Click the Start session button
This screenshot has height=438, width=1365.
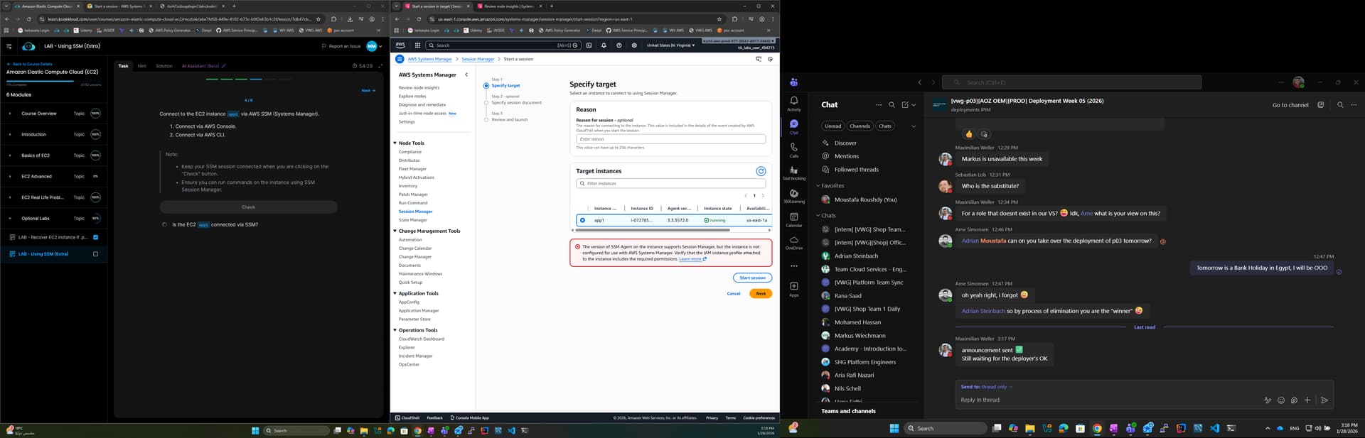[752, 278]
